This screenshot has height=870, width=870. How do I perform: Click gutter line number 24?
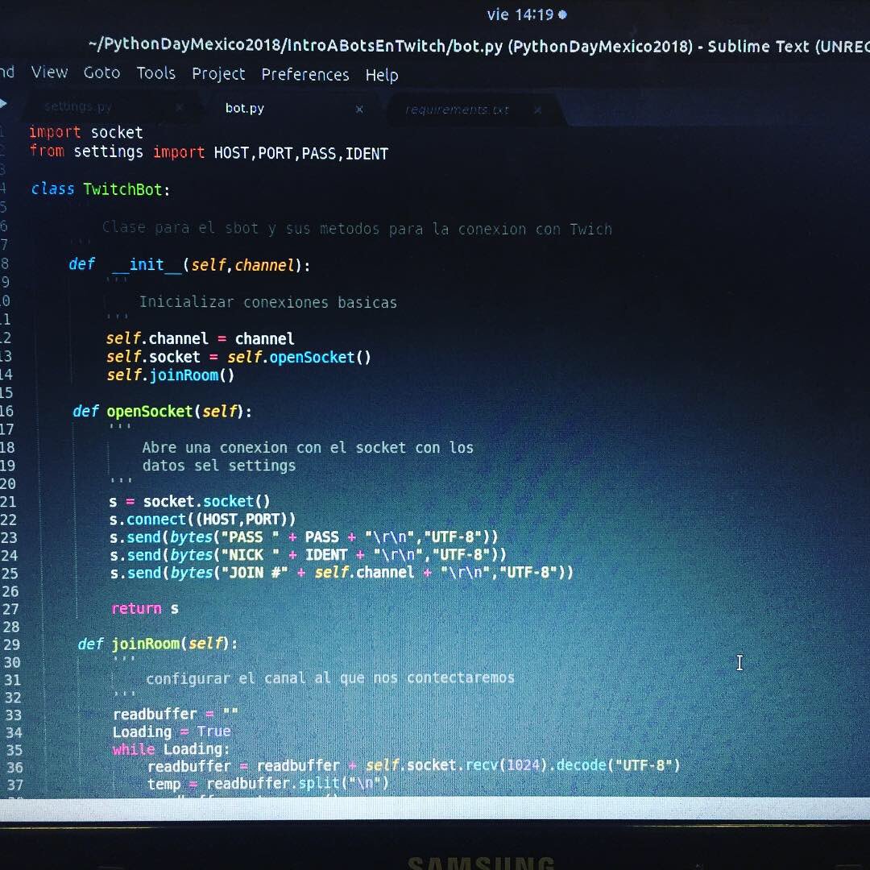click(10, 555)
